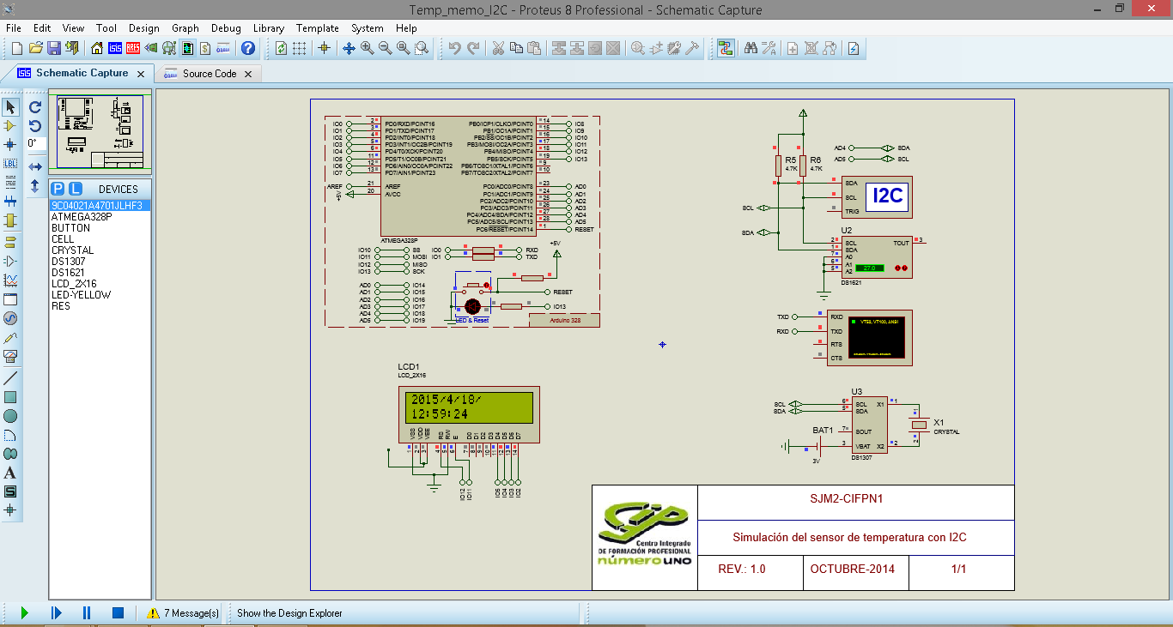Open the ARES PCB Layout icon
Viewport: 1173px width, 627px height.
click(133, 48)
